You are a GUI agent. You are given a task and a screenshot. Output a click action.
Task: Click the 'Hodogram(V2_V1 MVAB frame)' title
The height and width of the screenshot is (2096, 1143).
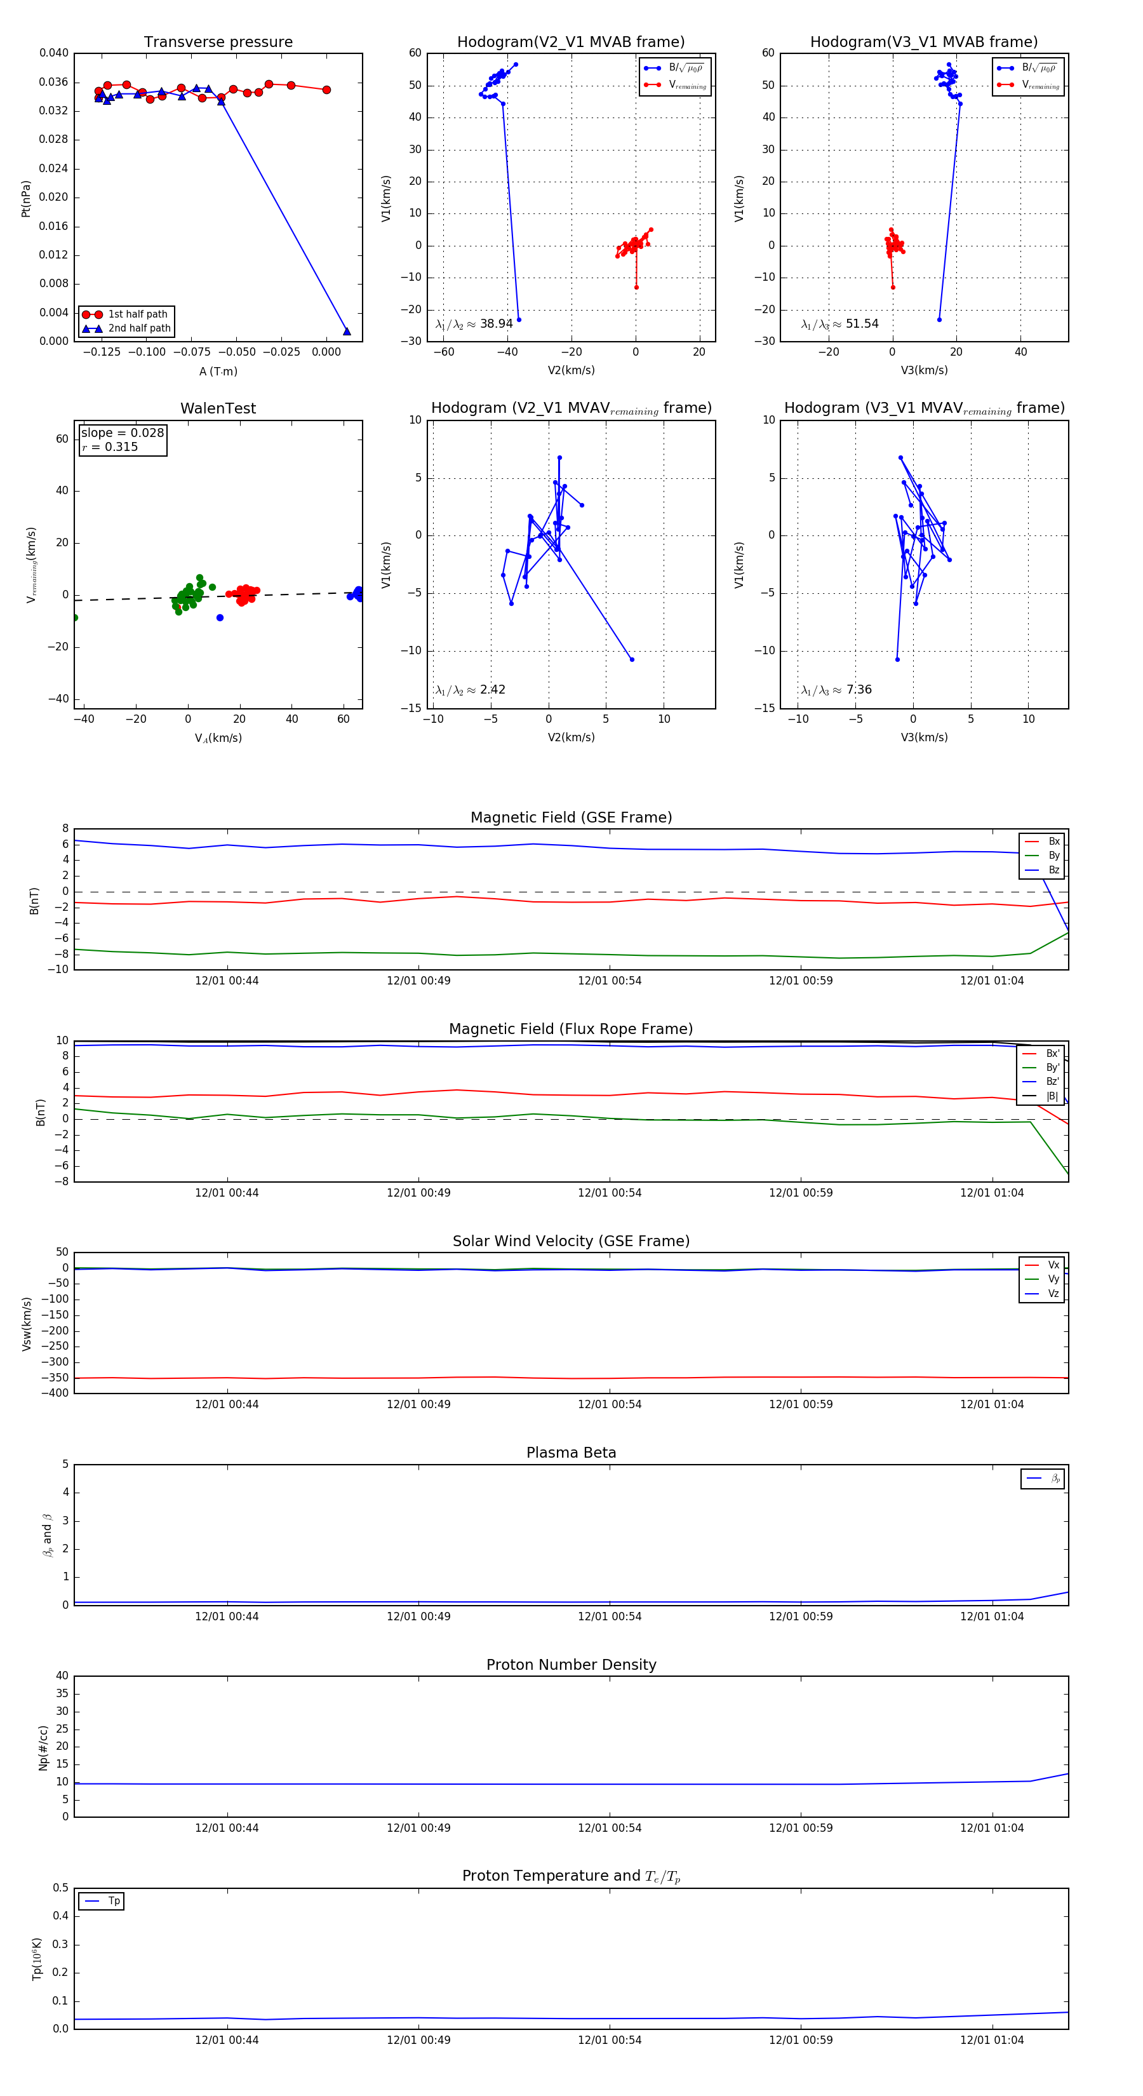570,43
